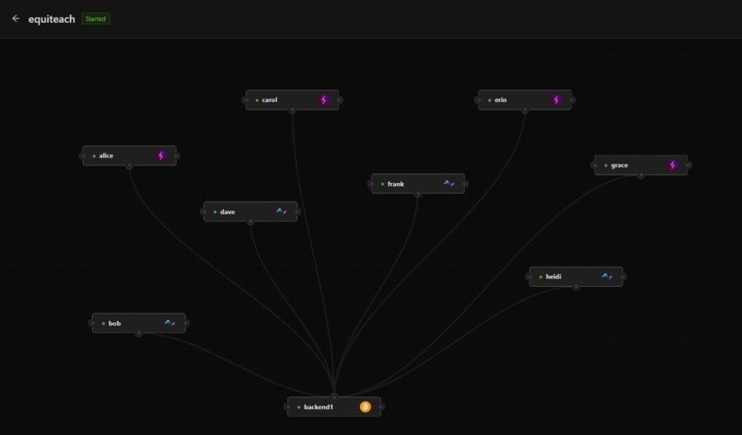Click the green status dot on heidi
The width and height of the screenshot is (742, 435).
[541, 277]
